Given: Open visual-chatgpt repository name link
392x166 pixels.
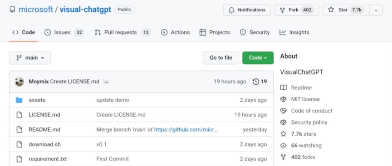Looking at the screenshot, I should (x=85, y=9).
